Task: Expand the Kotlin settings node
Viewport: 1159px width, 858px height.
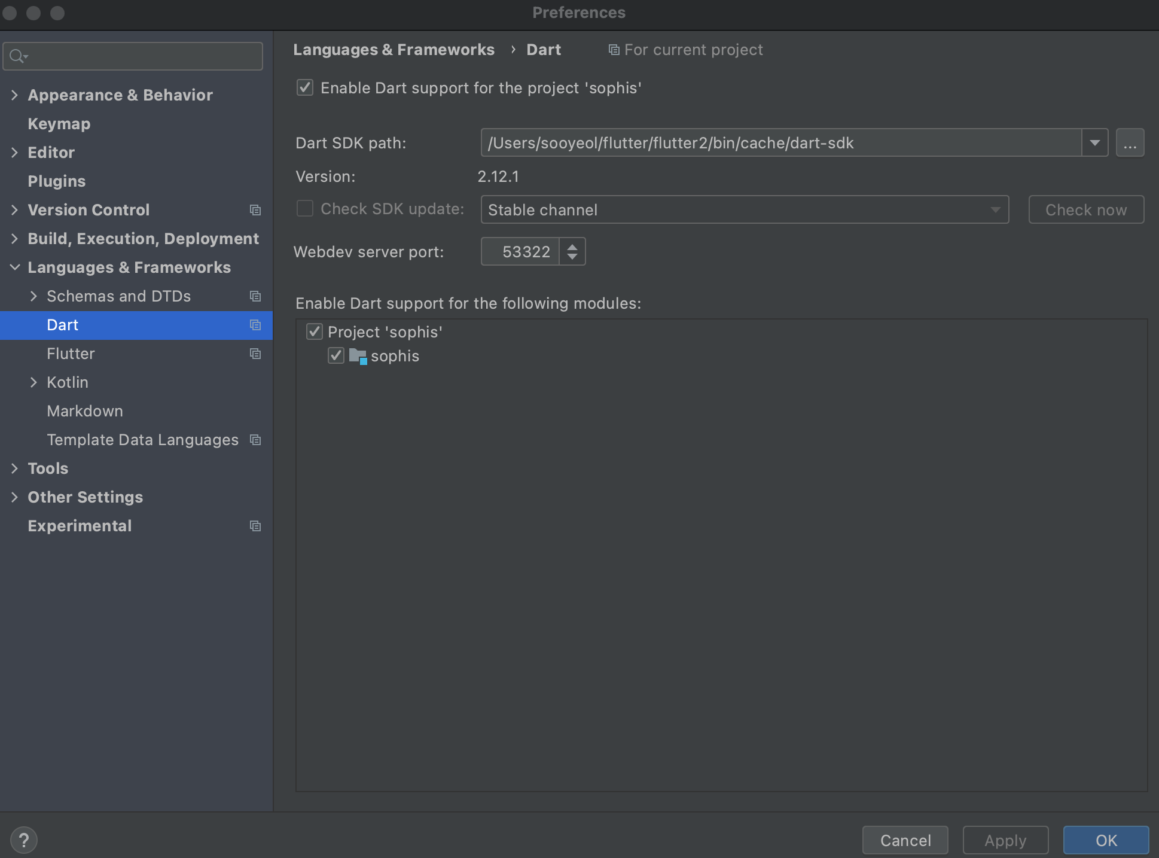Action: click(x=34, y=382)
